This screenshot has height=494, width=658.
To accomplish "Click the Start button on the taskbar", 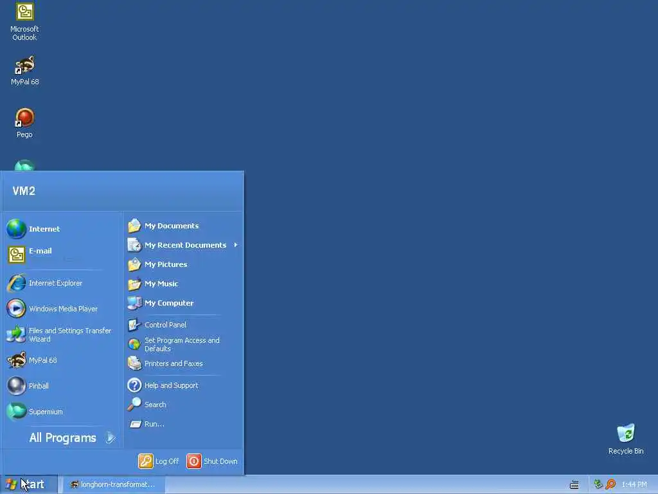I will point(28,484).
